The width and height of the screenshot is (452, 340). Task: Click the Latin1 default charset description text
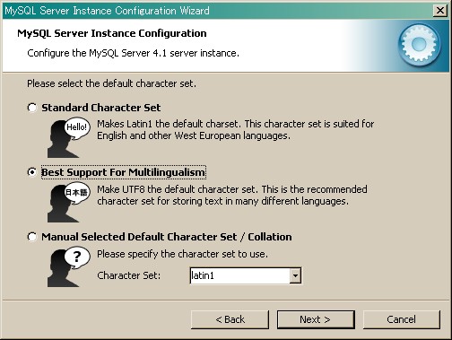pos(236,130)
